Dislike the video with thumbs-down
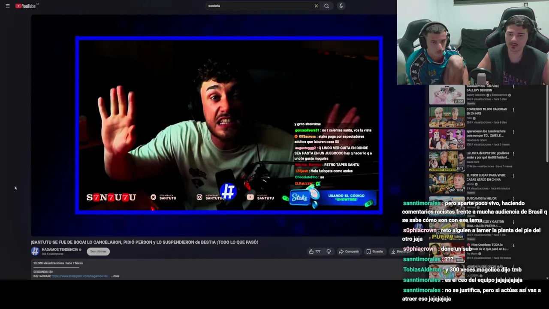 [x=329, y=251]
